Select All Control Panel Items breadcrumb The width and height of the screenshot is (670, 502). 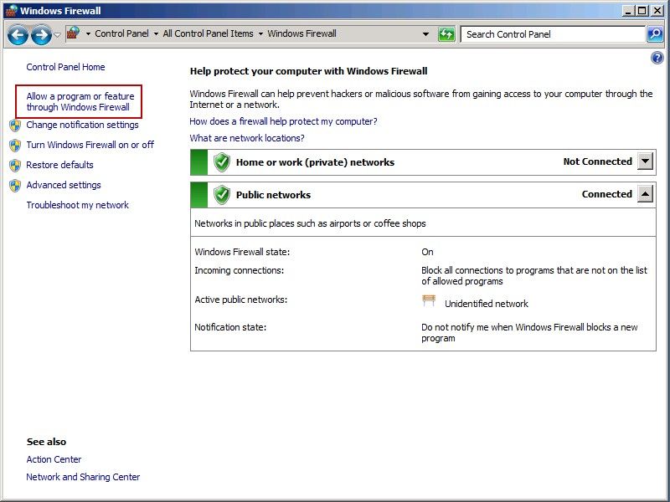(208, 33)
